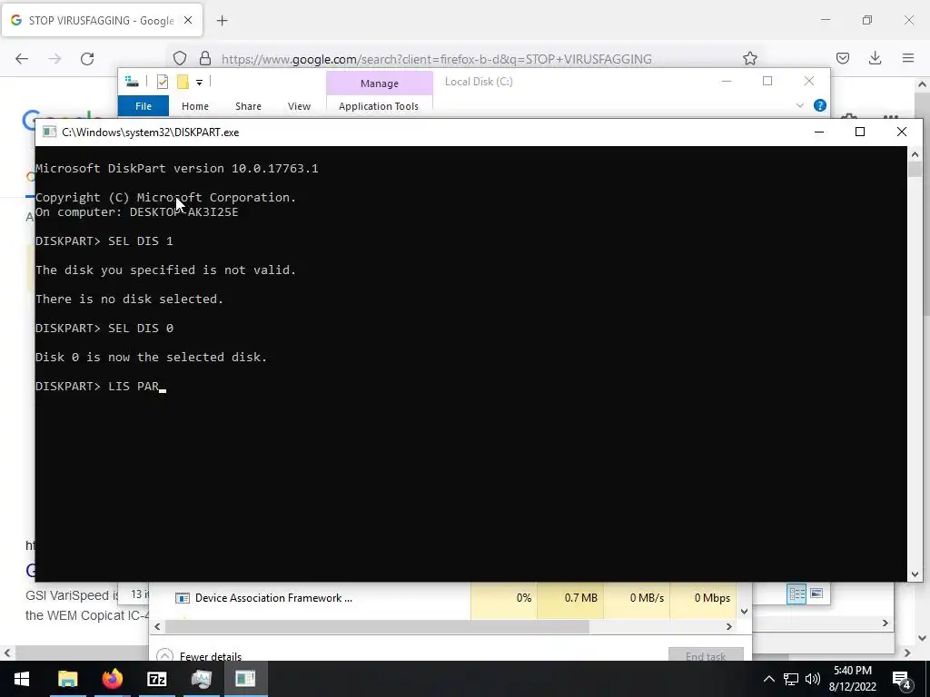Click the 0 Mbps network cell

click(x=704, y=597)
